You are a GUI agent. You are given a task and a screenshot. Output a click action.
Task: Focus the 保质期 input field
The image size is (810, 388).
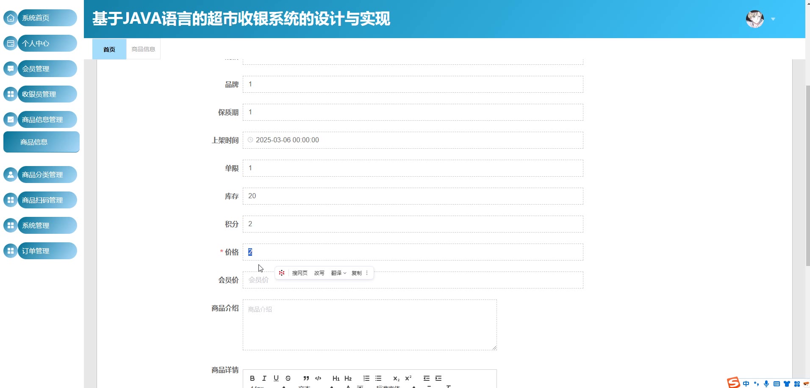coord(413,112)
